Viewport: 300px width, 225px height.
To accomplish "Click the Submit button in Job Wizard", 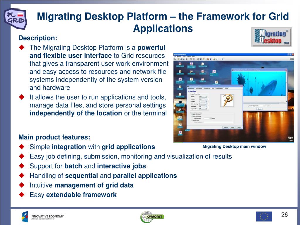I will tap(226, 127).
